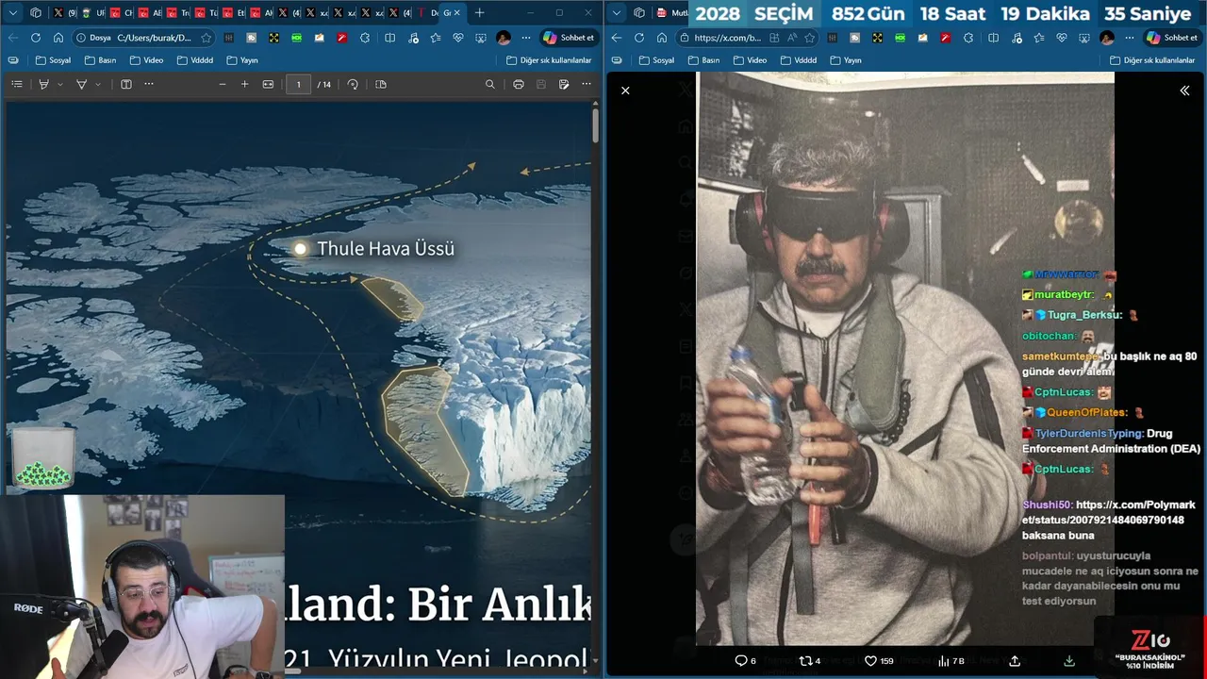Zoom out the PDF with minus
The width and height of the screenshot is (1207, 679).
[x=223, y=84]
